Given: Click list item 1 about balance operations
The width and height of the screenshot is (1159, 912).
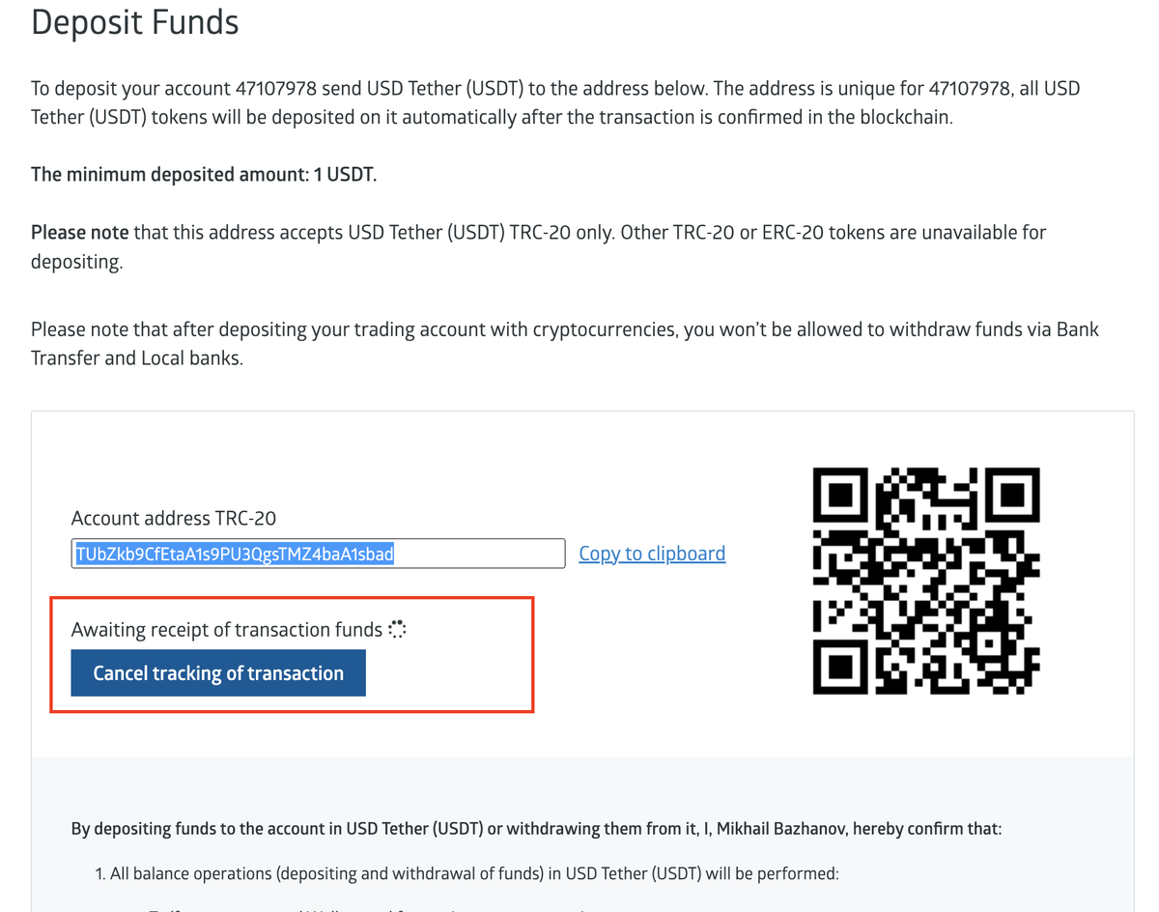Looking at the screenshot, I should click(466, 873).
